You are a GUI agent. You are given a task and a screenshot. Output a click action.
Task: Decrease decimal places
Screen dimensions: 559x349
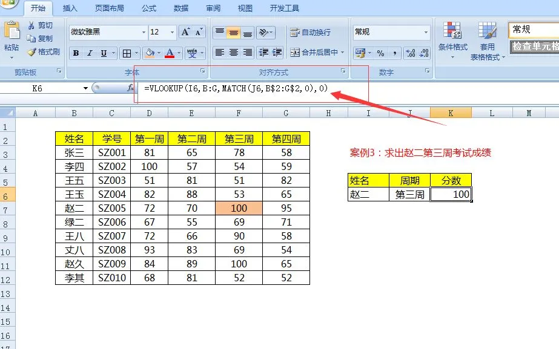pyautogui.click(x=424, y=53)
